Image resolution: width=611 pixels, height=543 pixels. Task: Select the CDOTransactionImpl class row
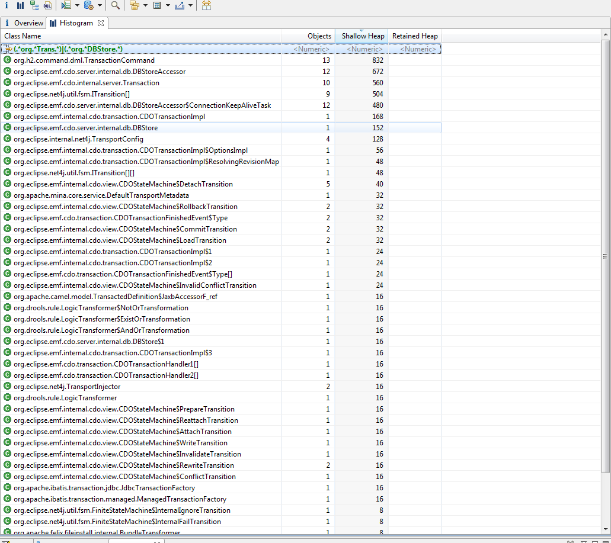pyautogui.click(x=221, y=117)
